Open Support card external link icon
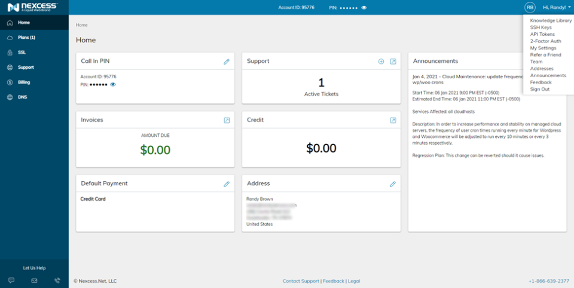Image resolution: width=574 pixels, height=288 pixels. 393,62
